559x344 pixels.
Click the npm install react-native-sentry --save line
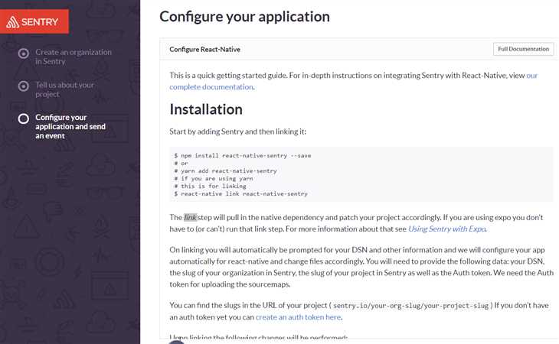(x=242, y=155)
